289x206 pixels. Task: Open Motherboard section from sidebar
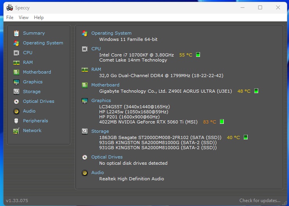click(x=37, y=72)
